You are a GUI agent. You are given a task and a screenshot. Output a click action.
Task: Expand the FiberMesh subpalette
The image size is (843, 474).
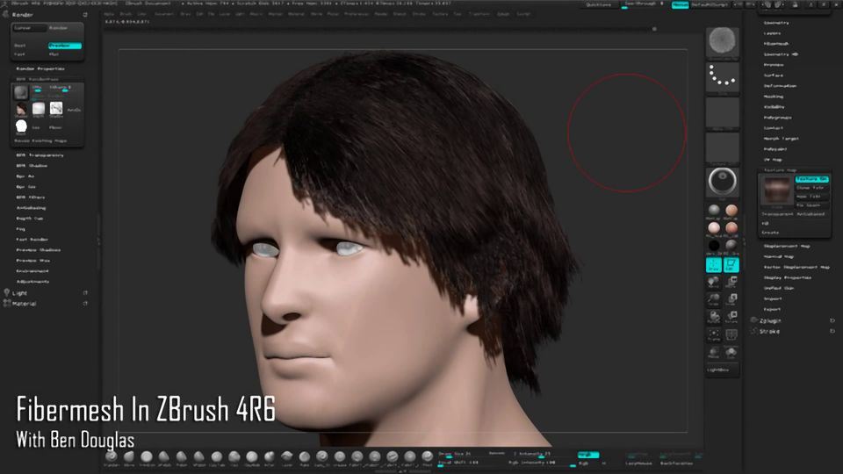(x=775, y=44)
